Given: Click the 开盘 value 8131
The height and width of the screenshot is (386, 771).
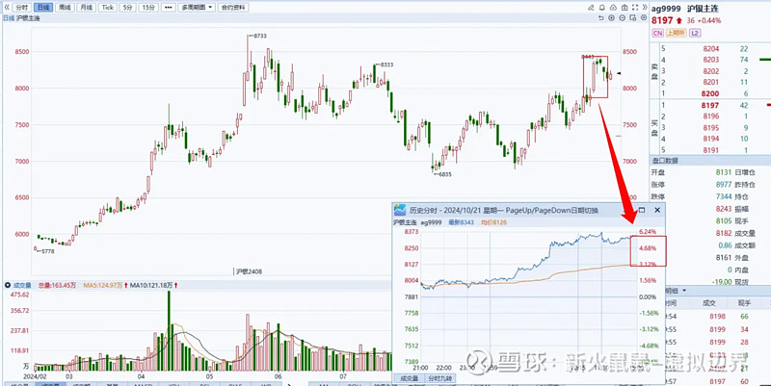Looking at the screenshot, I should (724, 172).
